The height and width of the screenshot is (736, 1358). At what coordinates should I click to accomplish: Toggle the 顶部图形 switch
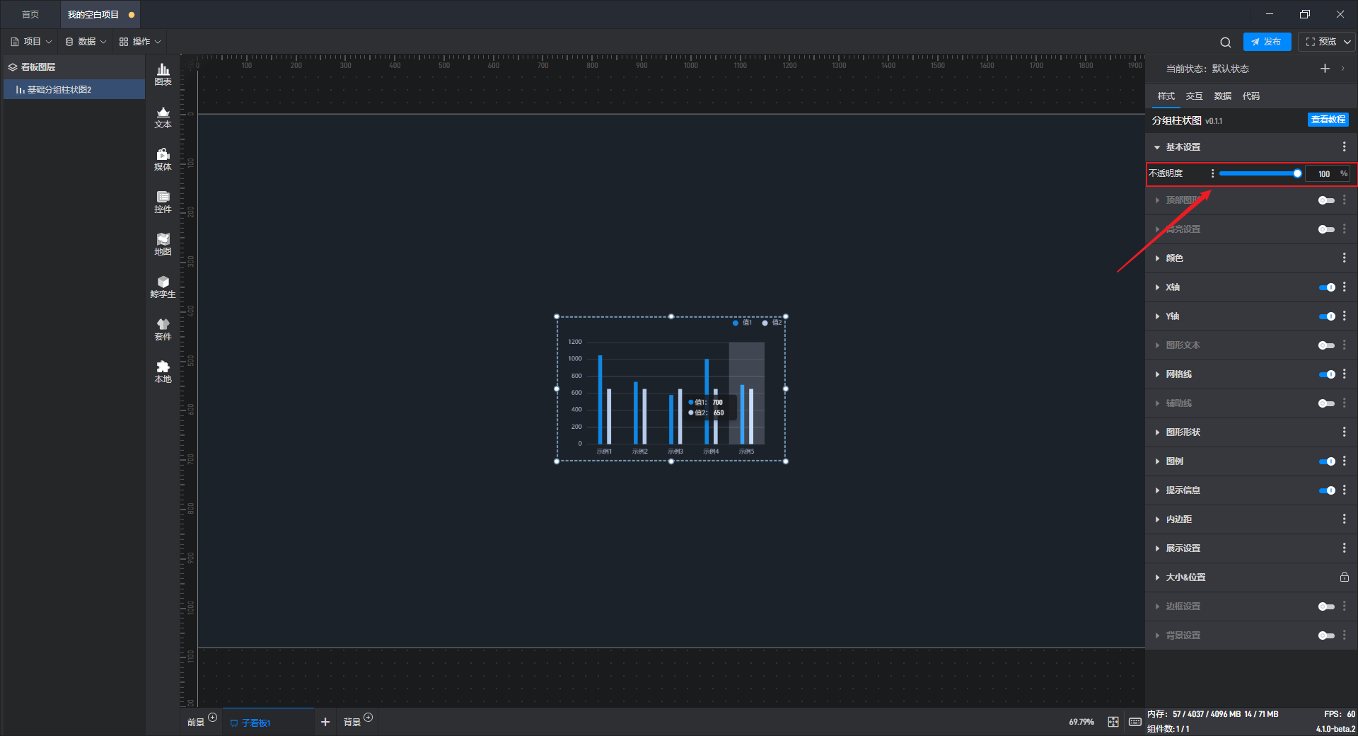coord(1326,200)
